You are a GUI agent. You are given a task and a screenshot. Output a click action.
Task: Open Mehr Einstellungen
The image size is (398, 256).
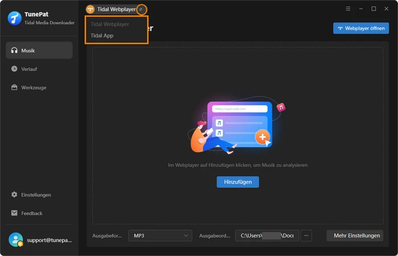[x=355, y=236]
